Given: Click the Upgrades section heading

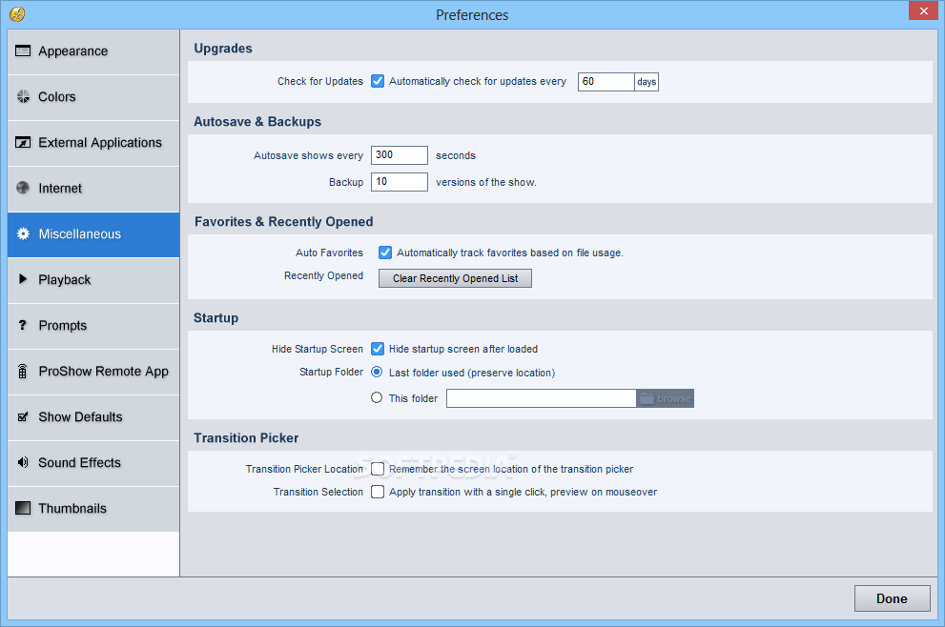Looking at the screenshot, I should [x=223, y=49].
